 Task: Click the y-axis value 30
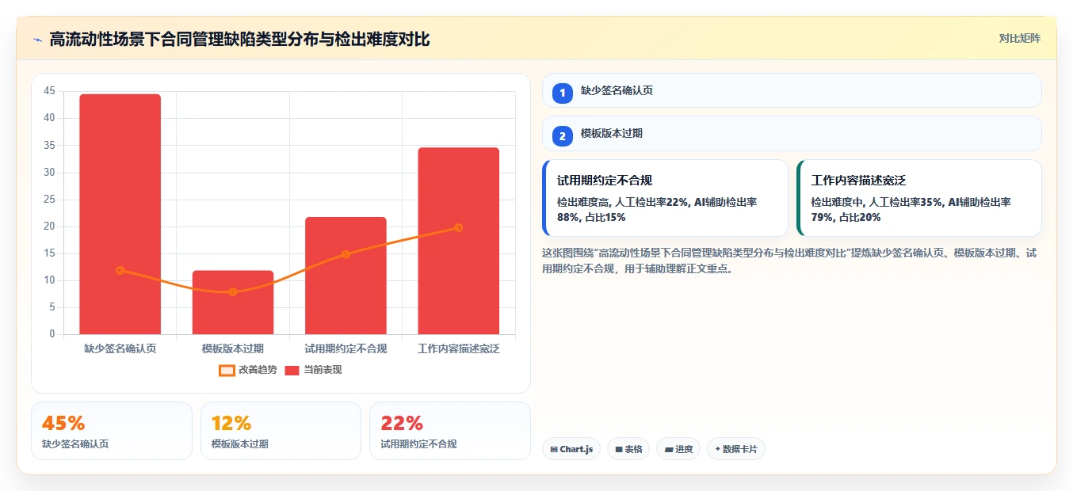pos(50,173)
